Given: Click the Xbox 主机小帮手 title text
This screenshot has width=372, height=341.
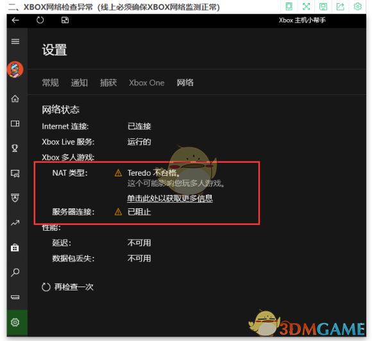Looking at the screenshot, I should coord(302,21).
